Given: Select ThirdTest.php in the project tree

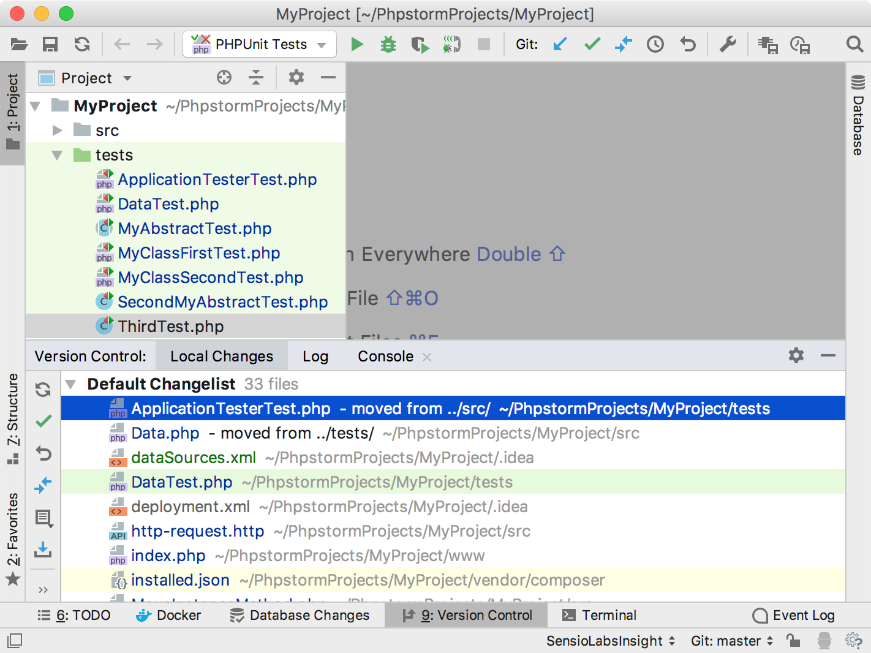Looking at the screenshot, I should (x=170, y=326).
